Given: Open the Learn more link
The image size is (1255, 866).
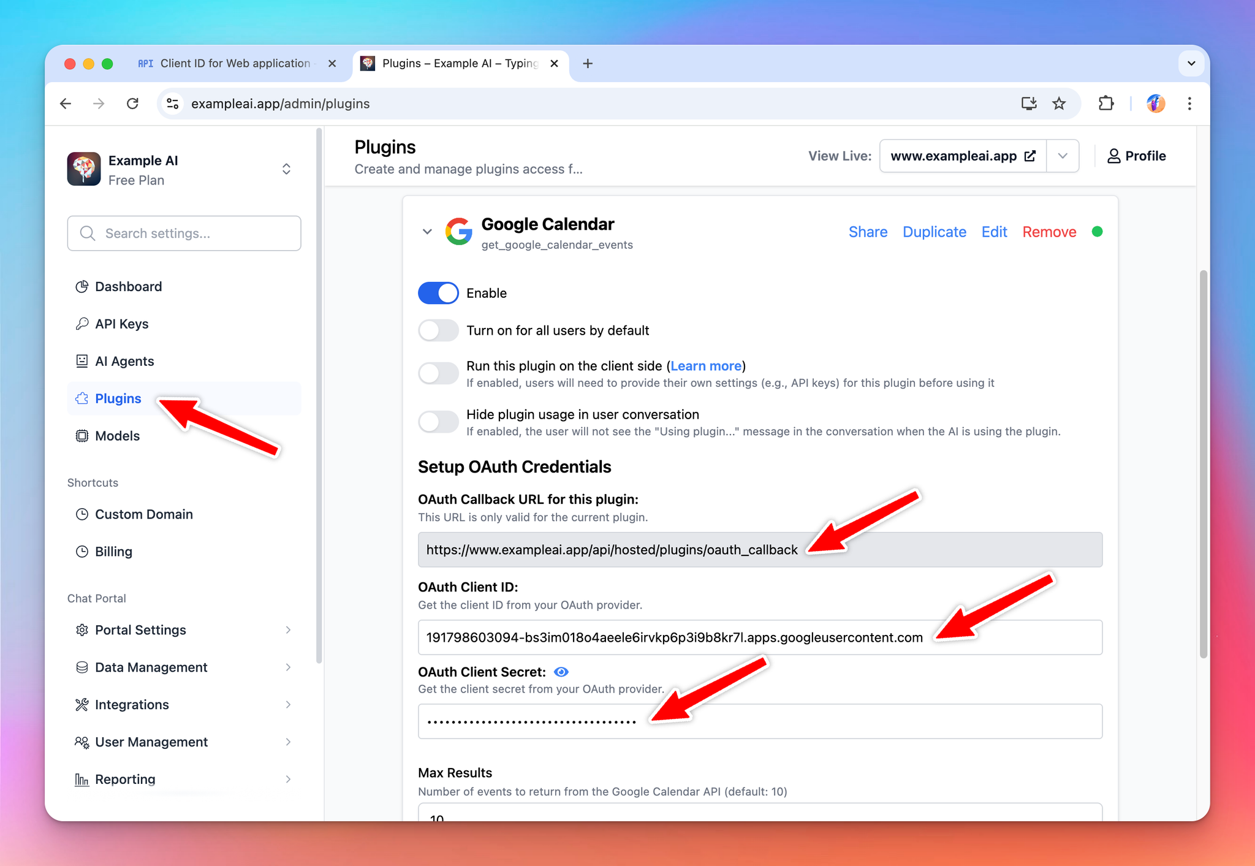Looking at the screenshot, I should click(x=706, y=366).
